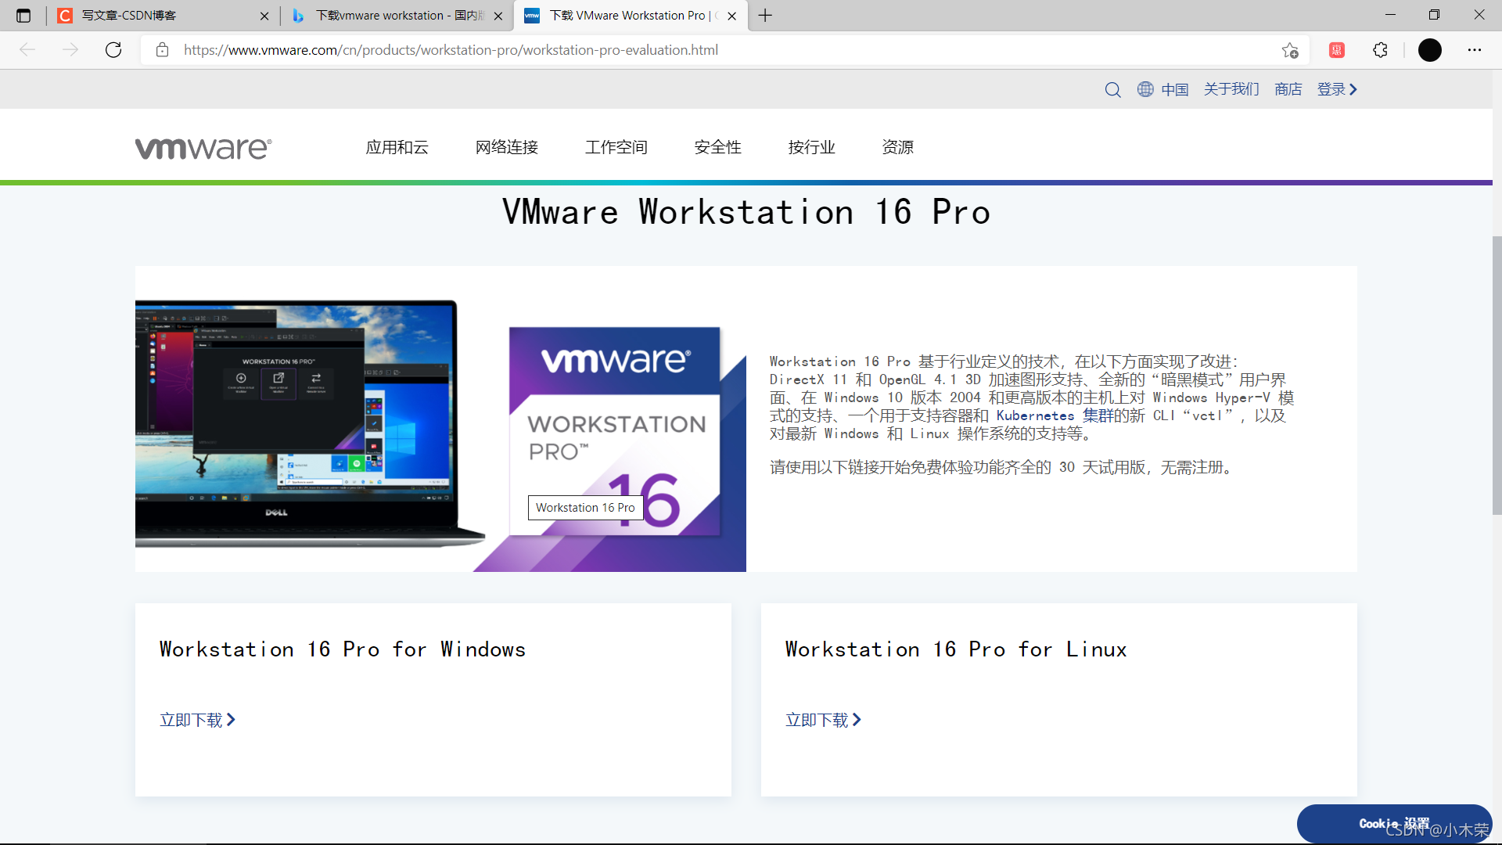Open the tab actions menu icon

pos(23,16)
